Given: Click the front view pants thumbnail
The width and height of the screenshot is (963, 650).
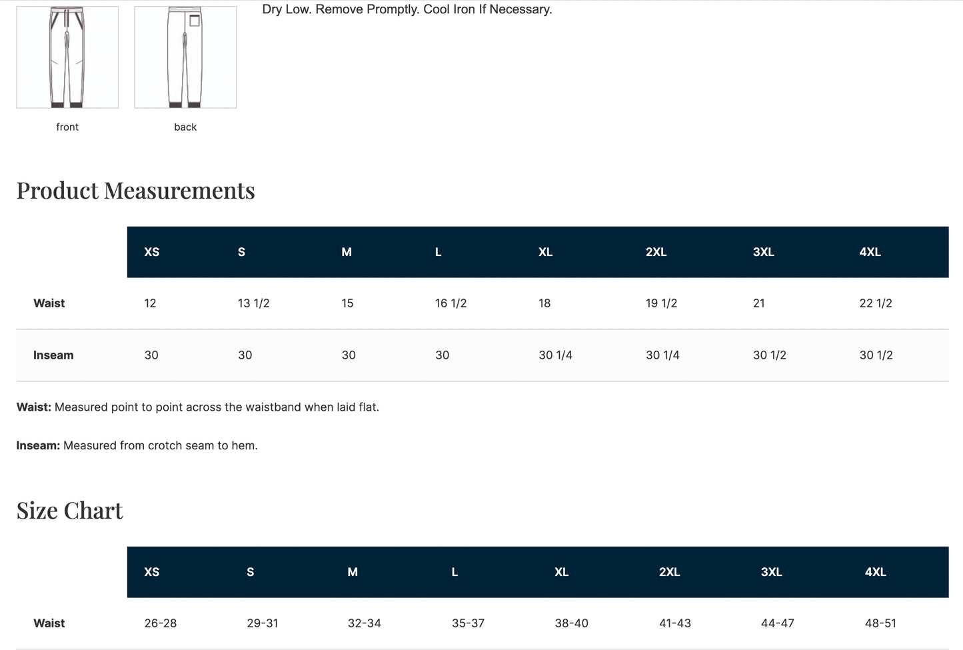Looking at the screenshot, I should 67,57.
